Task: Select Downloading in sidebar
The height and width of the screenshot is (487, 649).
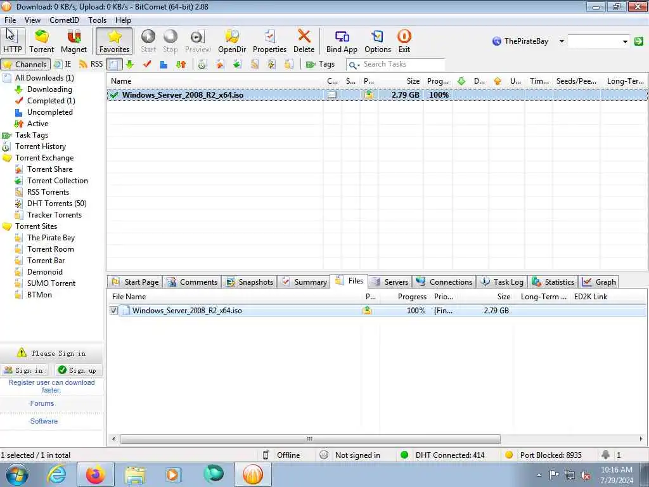Action: [x=49, y=89]
